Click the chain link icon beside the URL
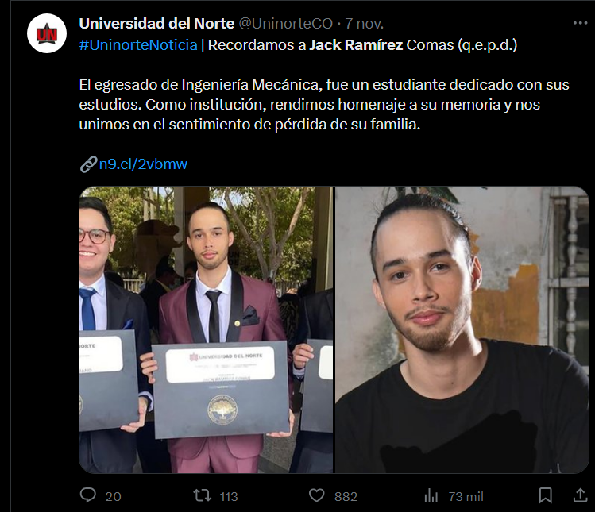The width and height of the screenshot is (595, 512). click(88, 164)
